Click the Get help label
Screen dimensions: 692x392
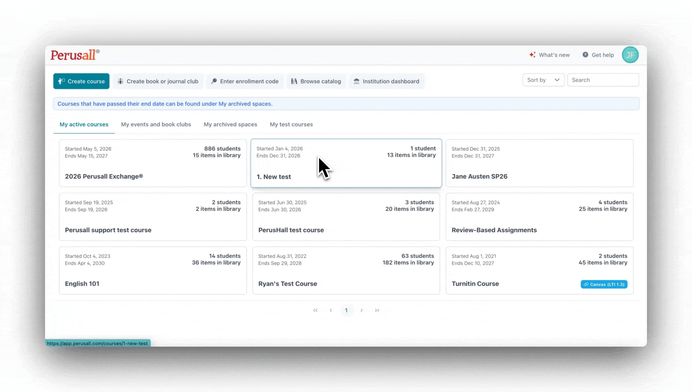603,55
